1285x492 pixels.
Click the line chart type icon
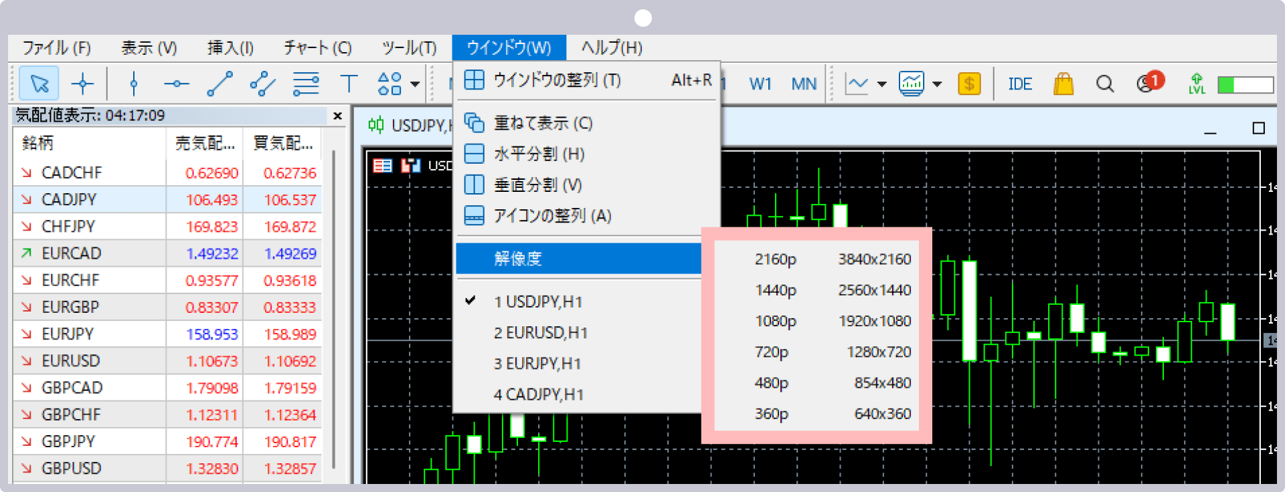[x=857, y=84]
